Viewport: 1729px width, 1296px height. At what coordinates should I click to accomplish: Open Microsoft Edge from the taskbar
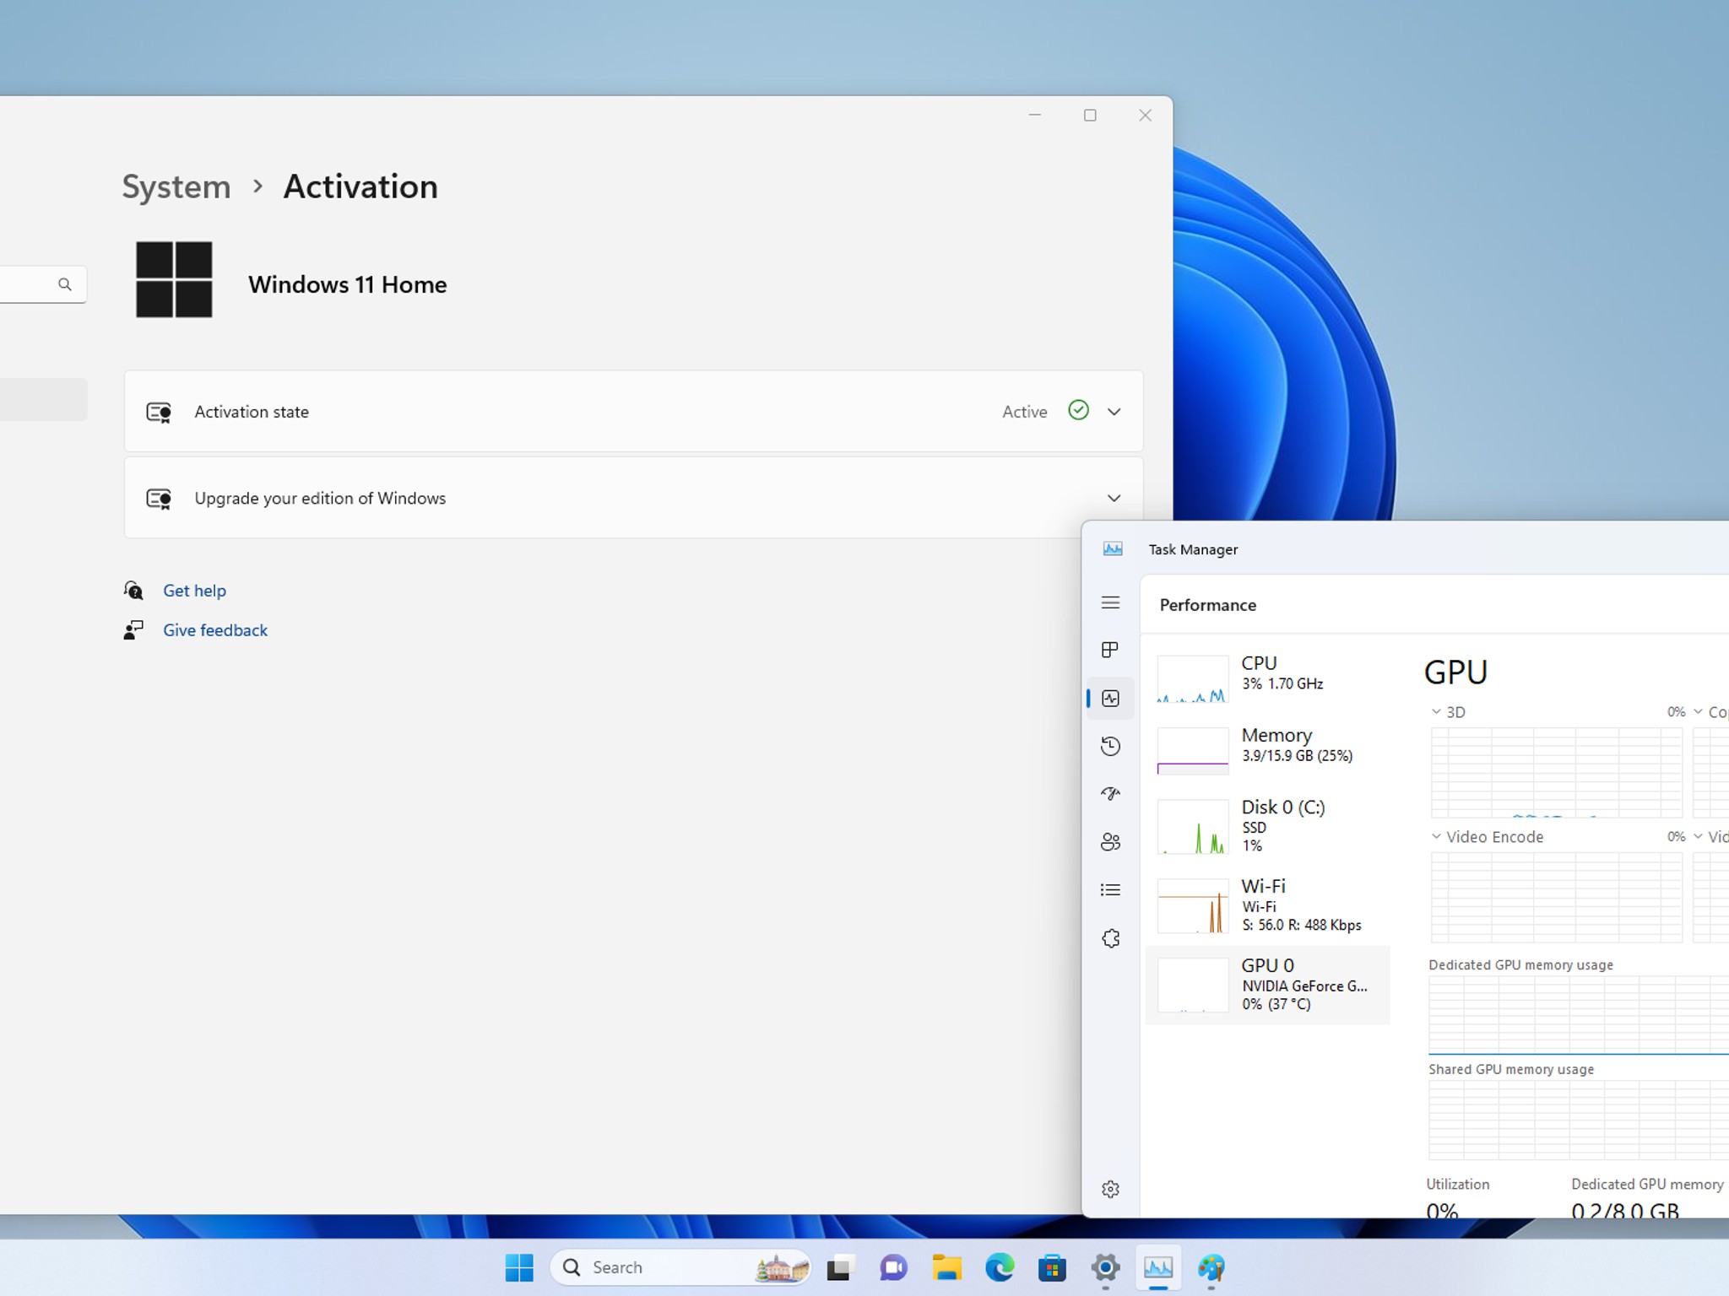click(1000, 1267)
